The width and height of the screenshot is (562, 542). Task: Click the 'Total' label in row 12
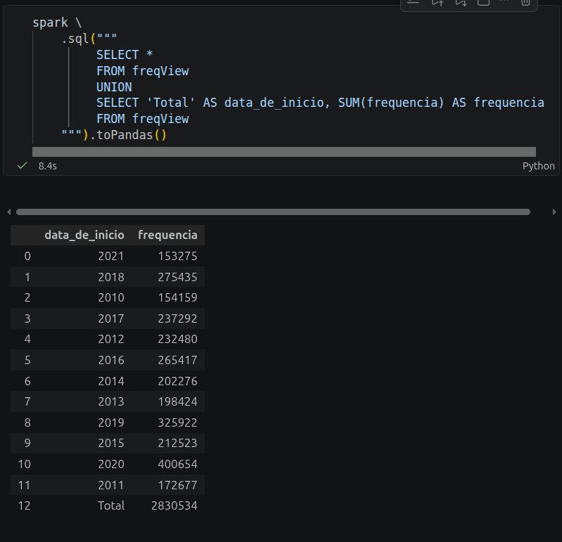coord(111,505)
